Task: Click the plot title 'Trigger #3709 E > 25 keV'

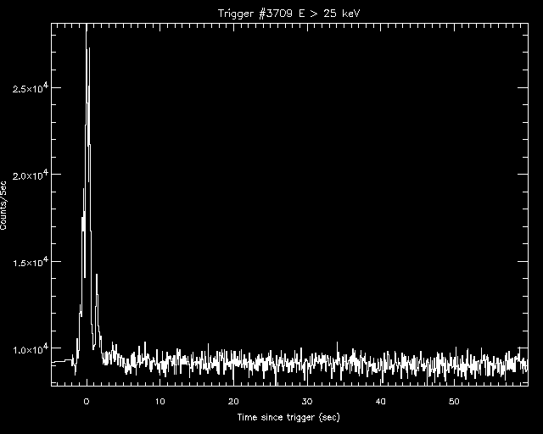Action: pos(289,14)
